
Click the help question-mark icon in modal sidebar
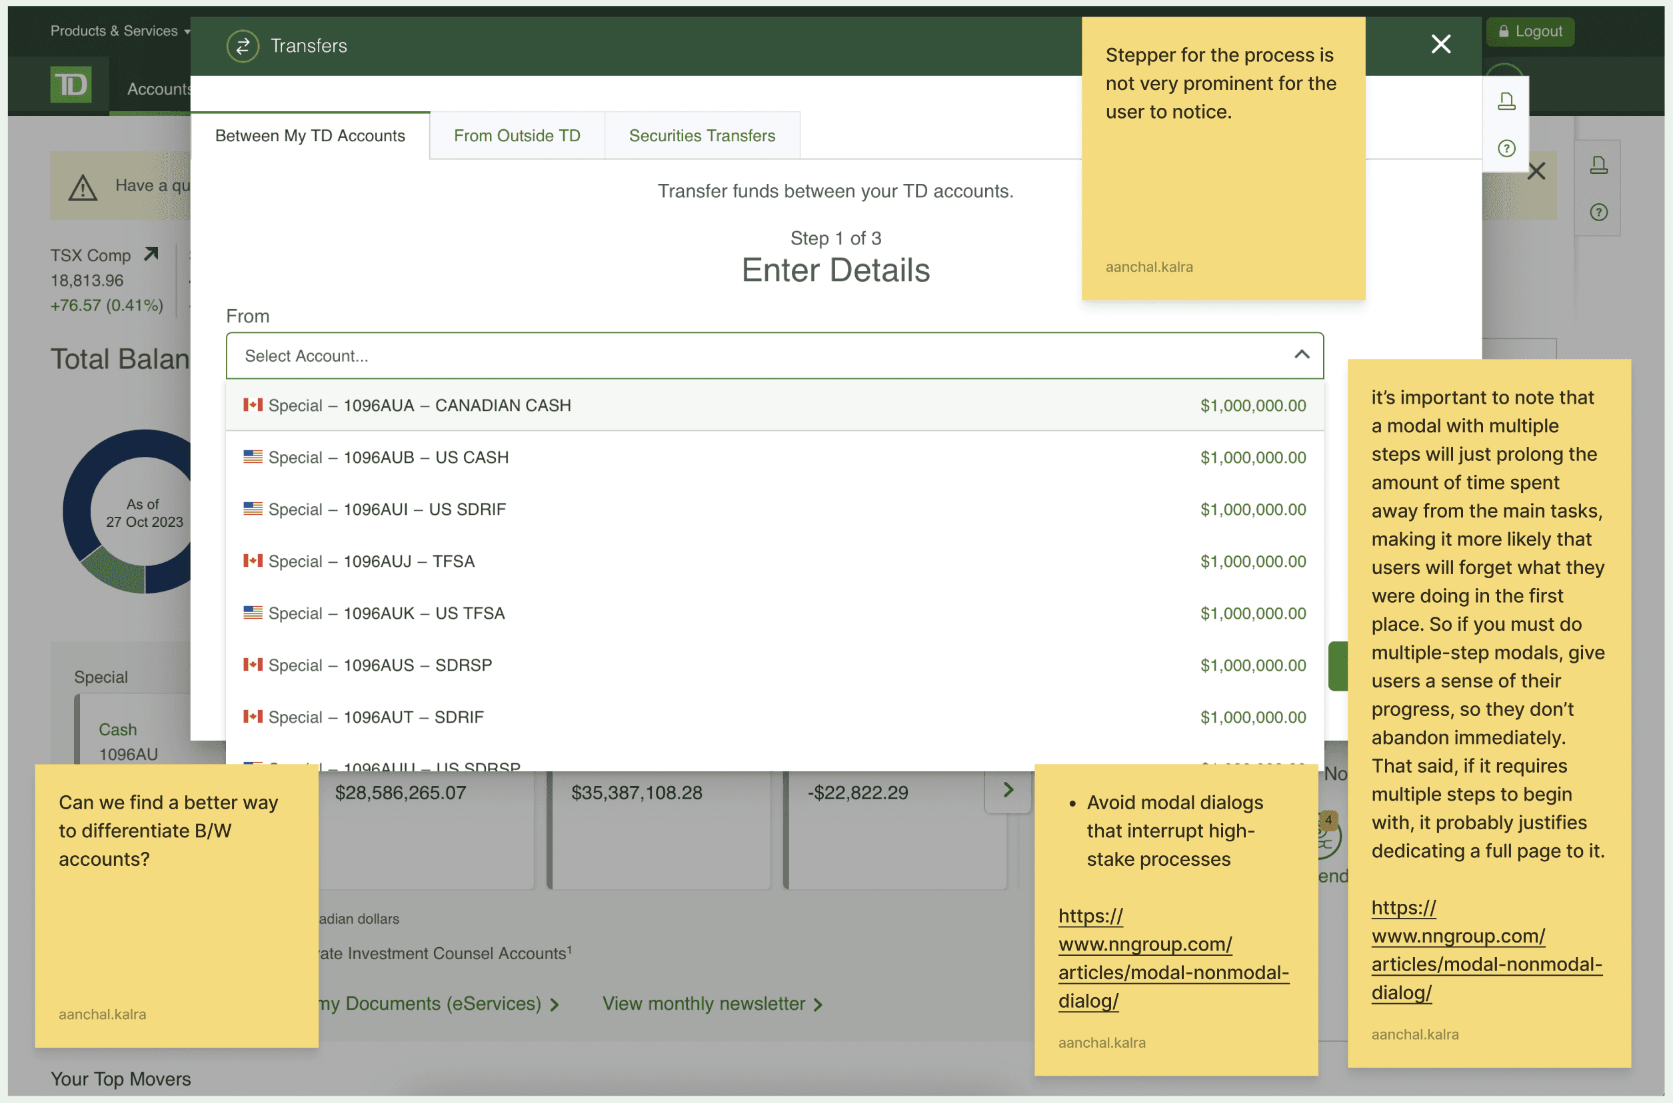pos(1506,149)
